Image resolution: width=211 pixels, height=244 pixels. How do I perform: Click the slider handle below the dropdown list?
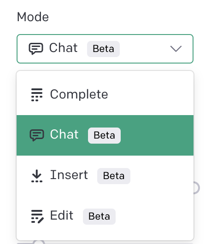pos(39,242)
